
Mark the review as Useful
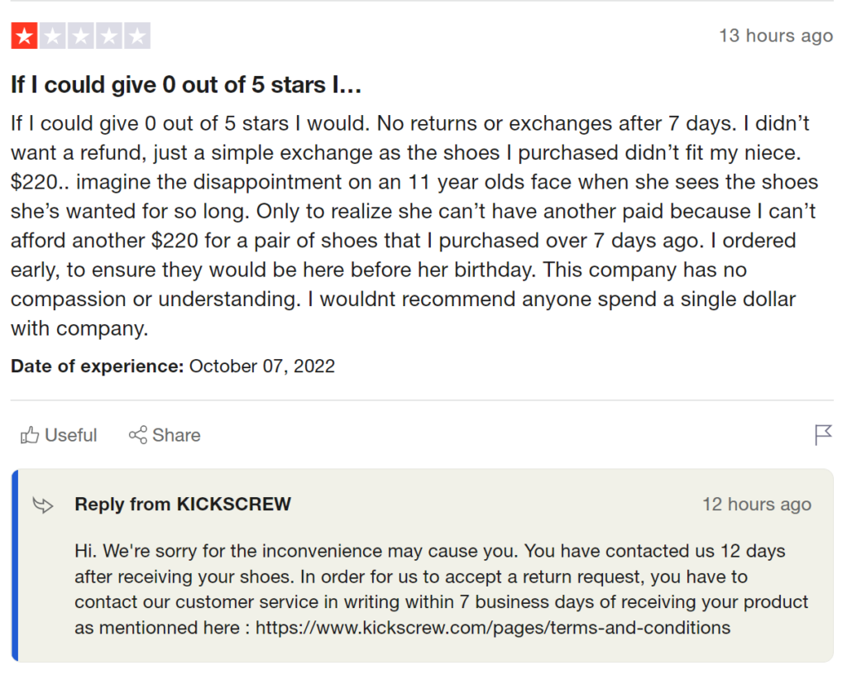(59, 435)
